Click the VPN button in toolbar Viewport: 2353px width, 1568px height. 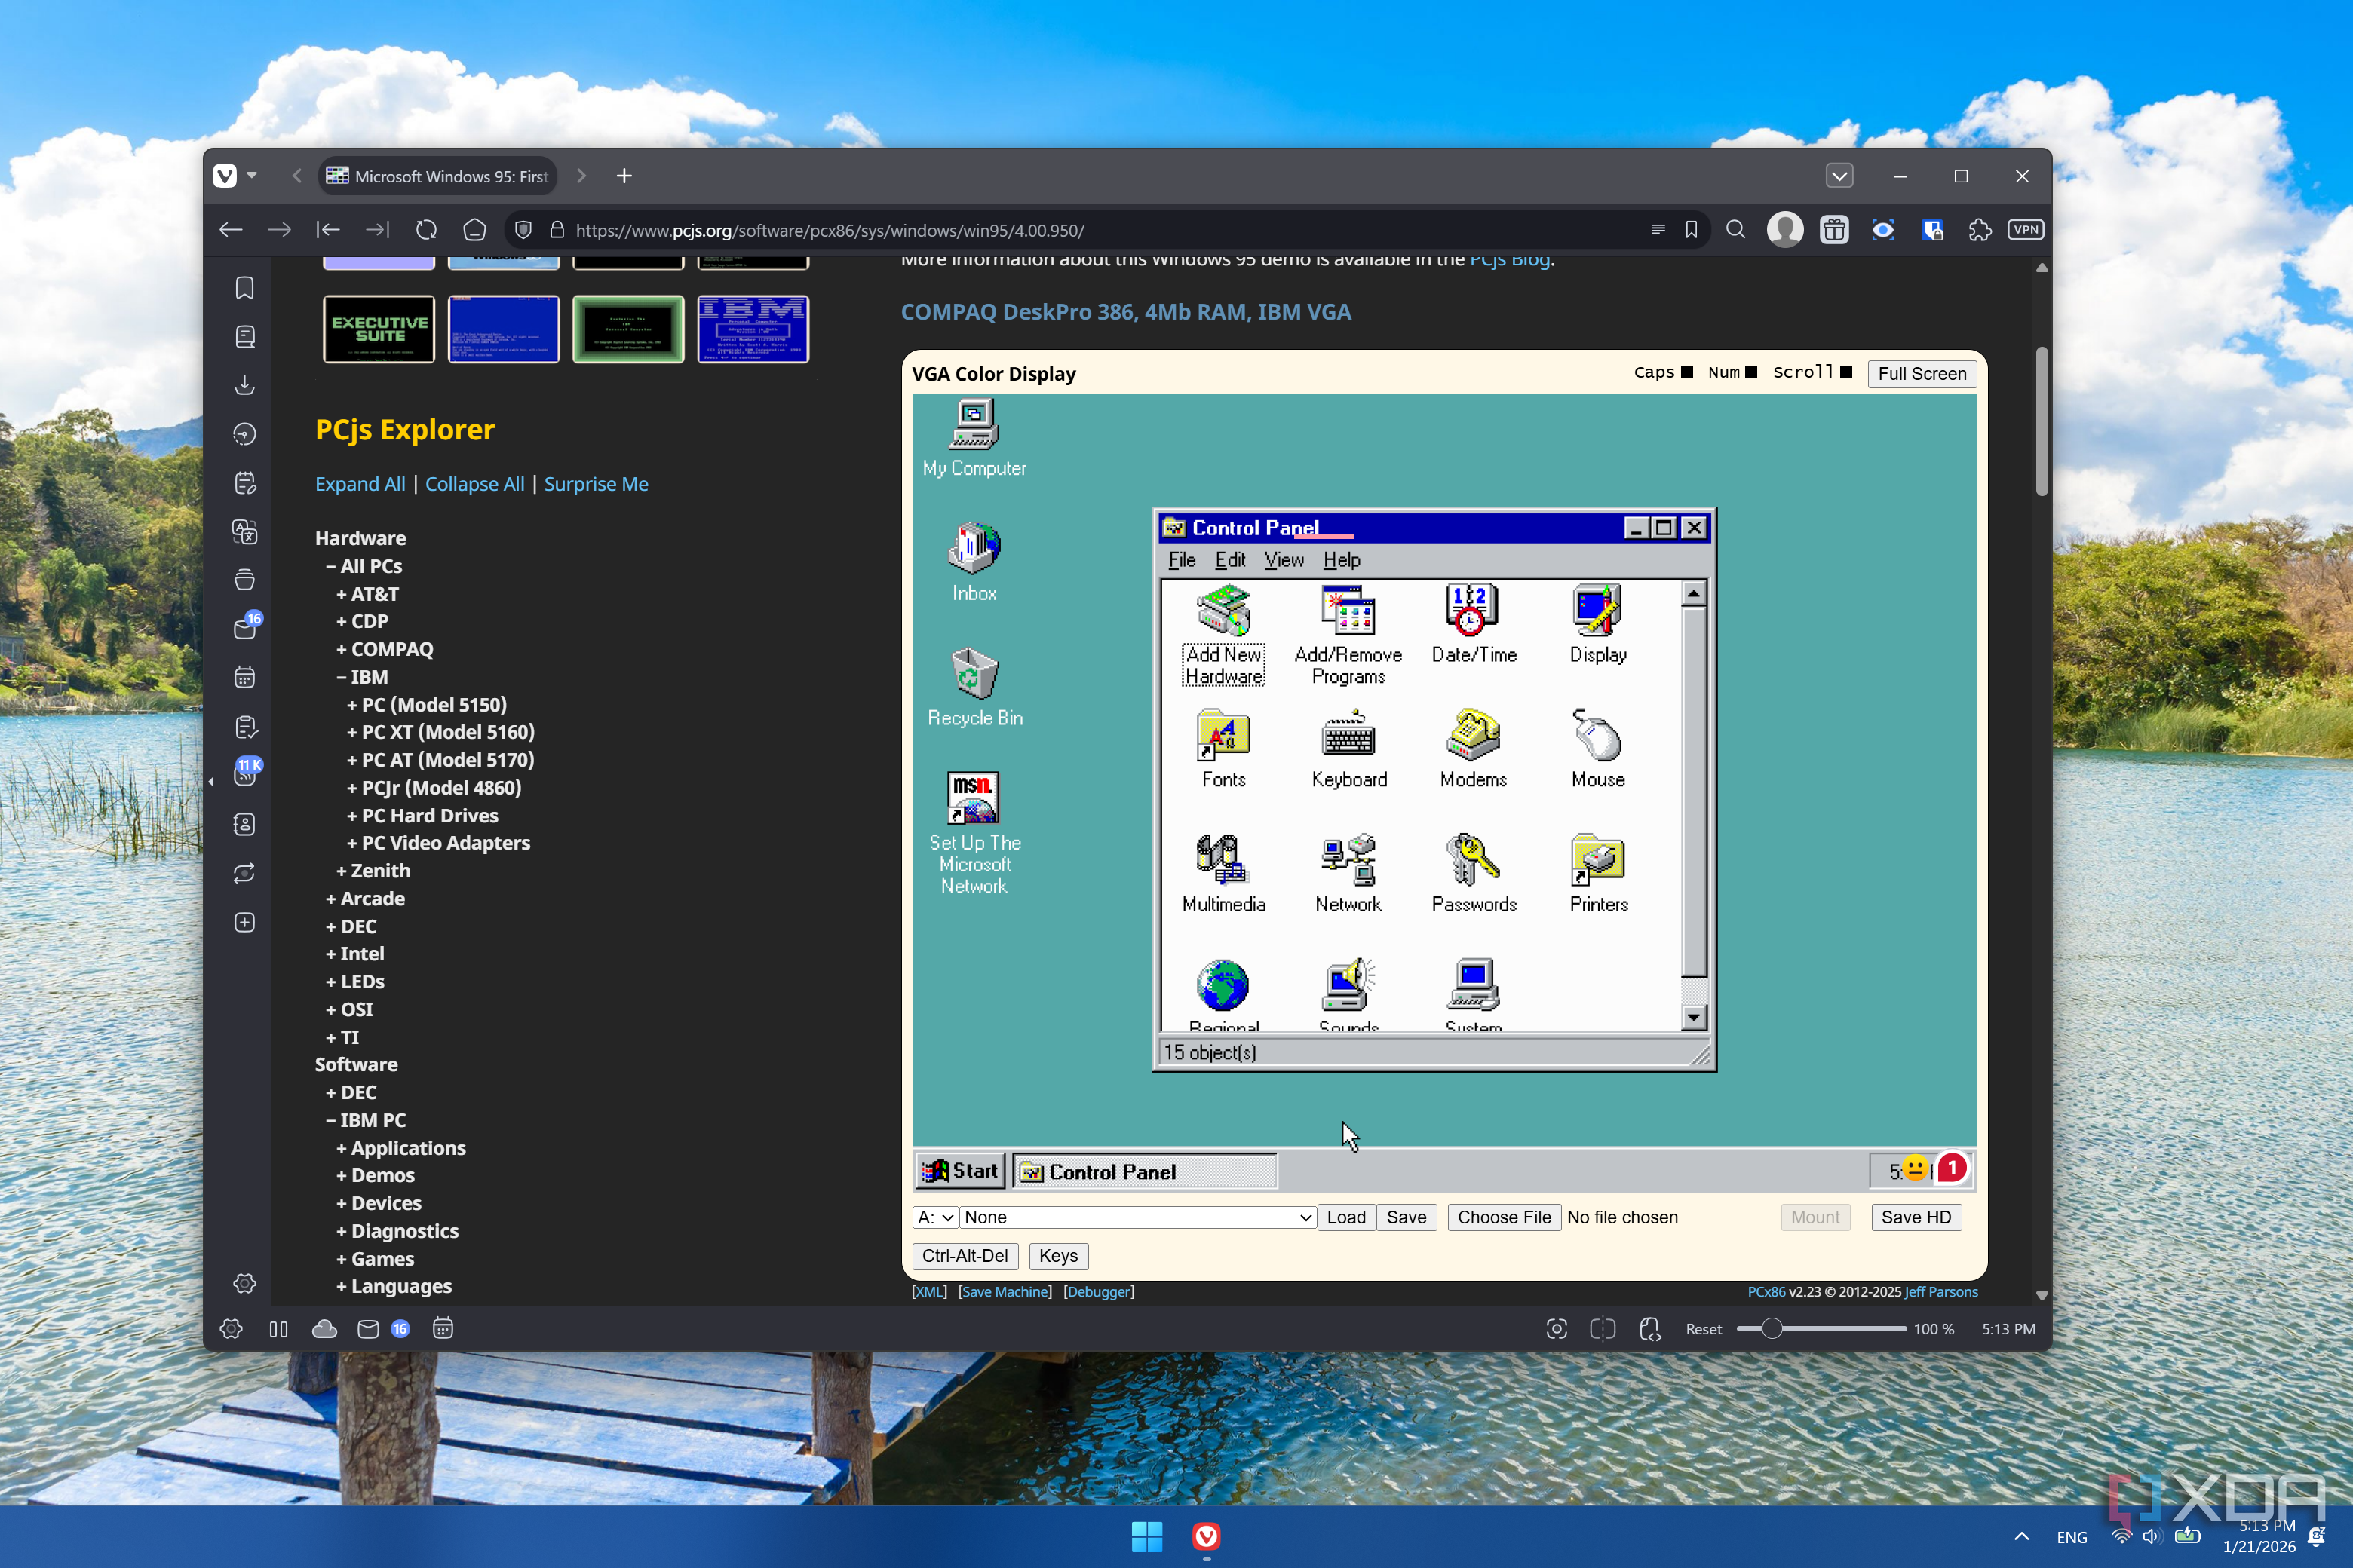pyautogui.click(x=2025, y=229)
